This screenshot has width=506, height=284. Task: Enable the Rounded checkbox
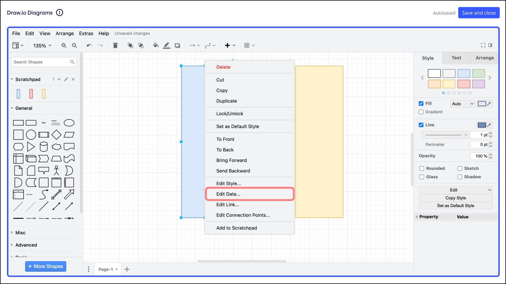(x=422, y=169)
